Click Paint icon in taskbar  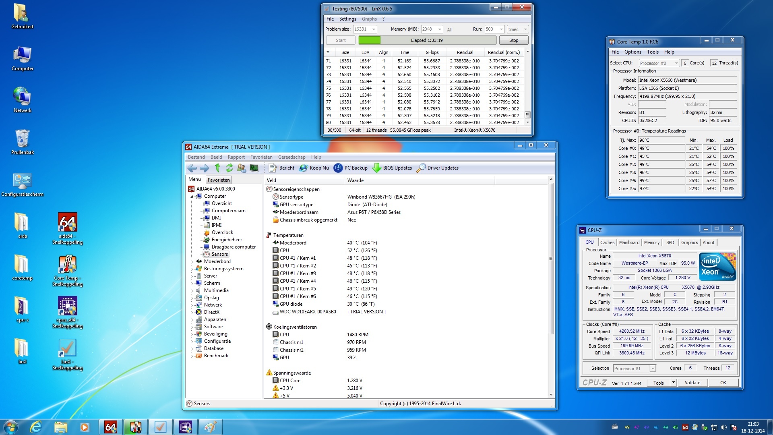[210, 427]
